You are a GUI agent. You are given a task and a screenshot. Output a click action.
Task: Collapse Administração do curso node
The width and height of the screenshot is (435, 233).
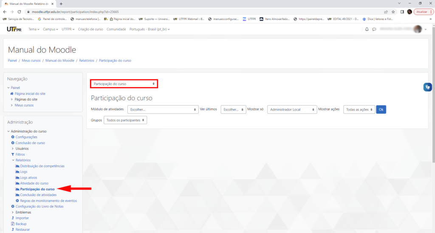(x=8, y=131)
